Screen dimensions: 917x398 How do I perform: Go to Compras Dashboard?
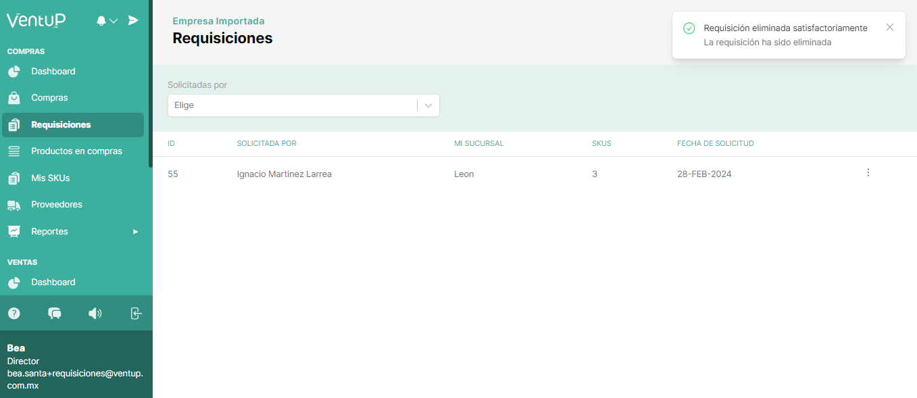[53, 72]
